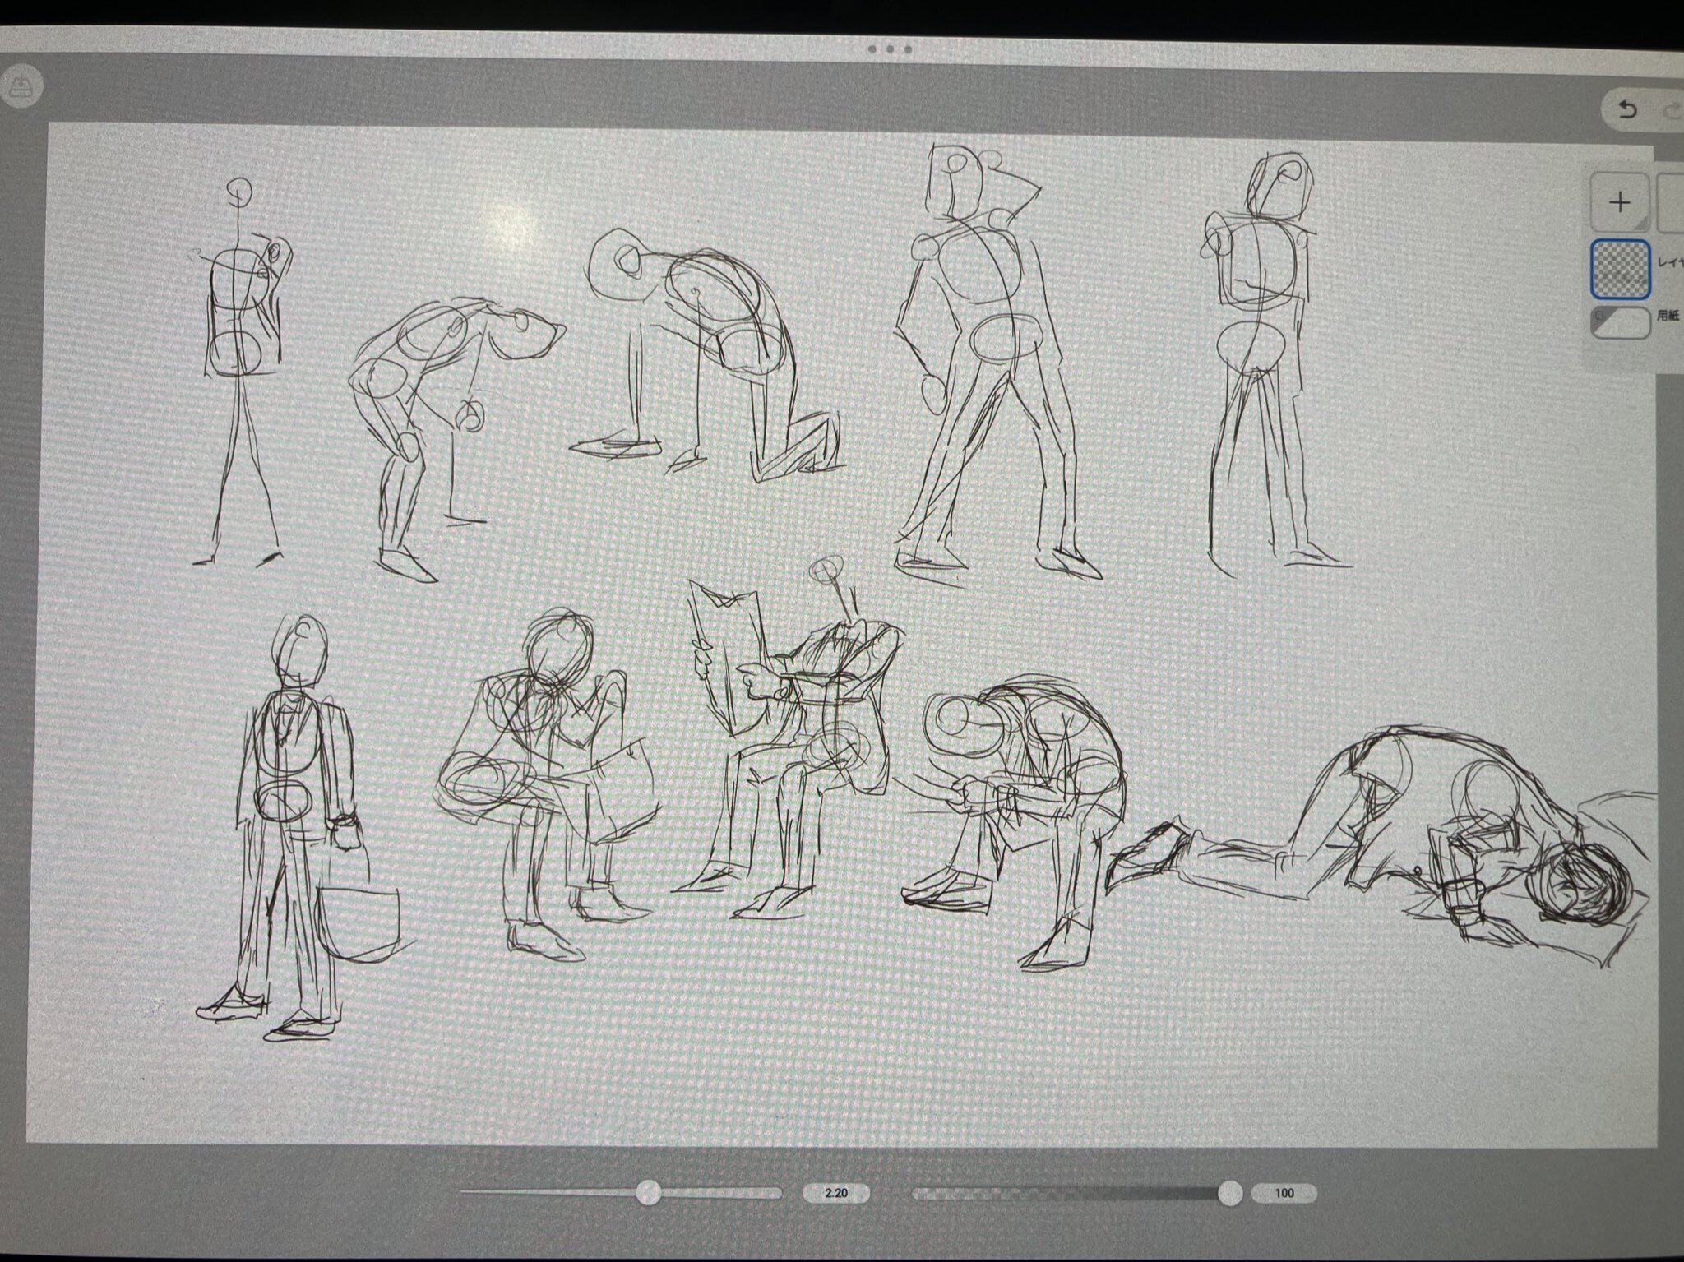The width and height of the screenshot is (1684, 1262).
Task: Select the 用紙 paper layer thumbnail
Action: click(1621, 323)
